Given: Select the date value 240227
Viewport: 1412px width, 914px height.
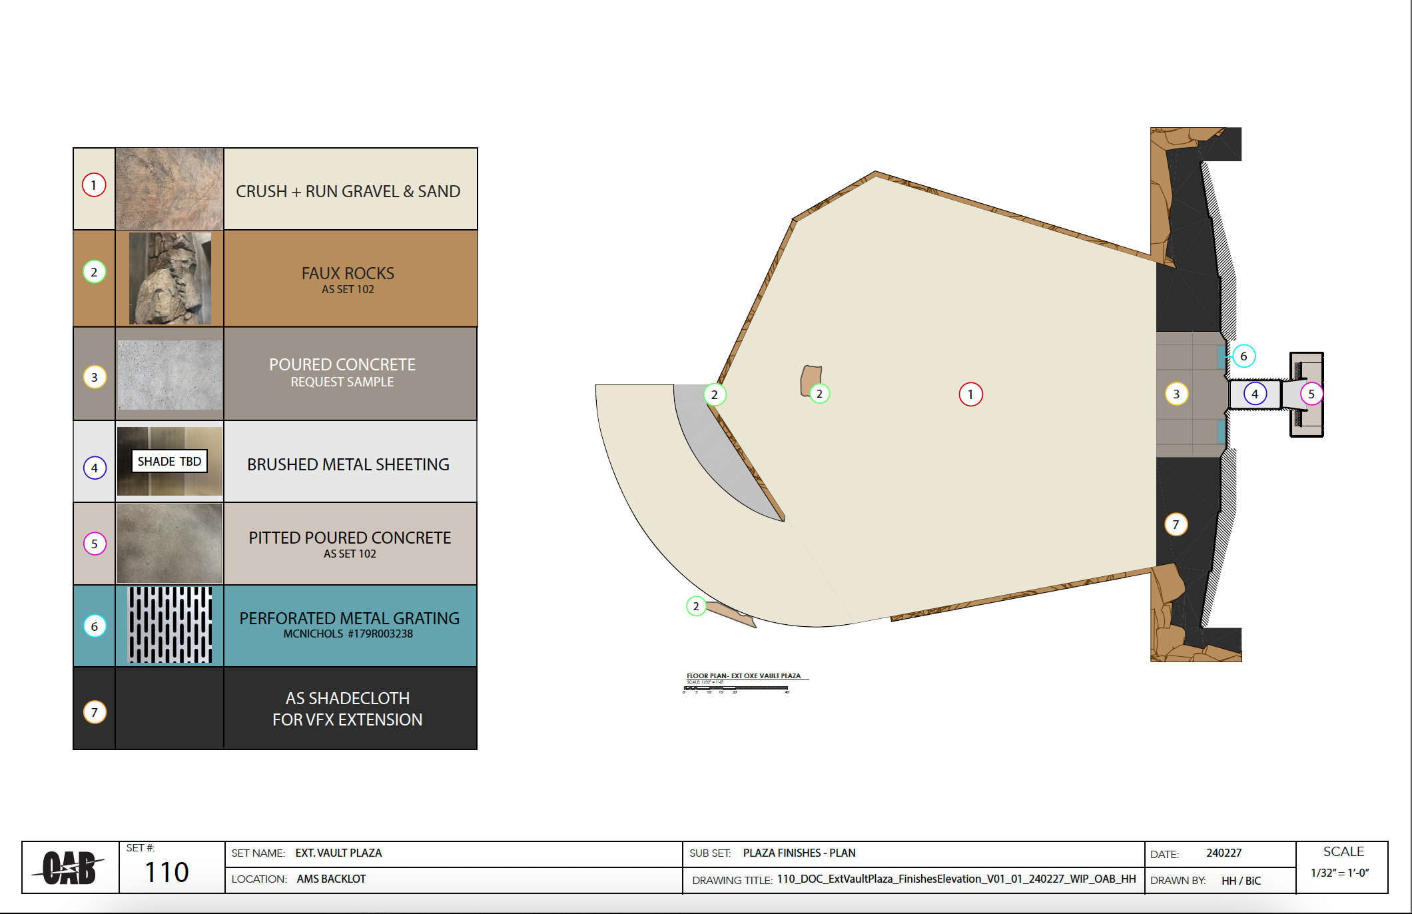Looking at the screenshot, I should click(x=1224, y=853).
